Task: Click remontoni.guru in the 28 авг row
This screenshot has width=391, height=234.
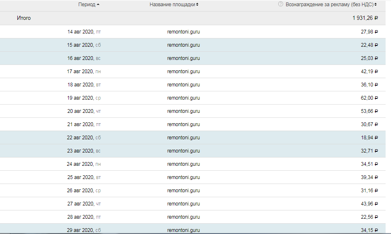Action: click(184, 217)
